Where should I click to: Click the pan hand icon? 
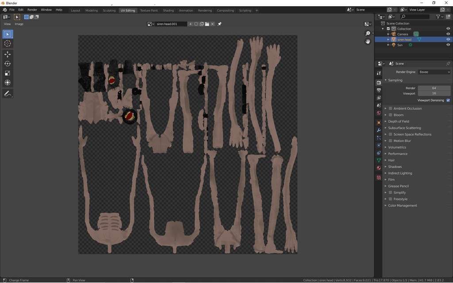(x=368, y=42)
